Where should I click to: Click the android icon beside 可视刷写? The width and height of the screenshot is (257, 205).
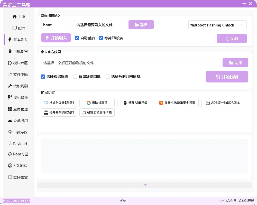click(10, 51)
